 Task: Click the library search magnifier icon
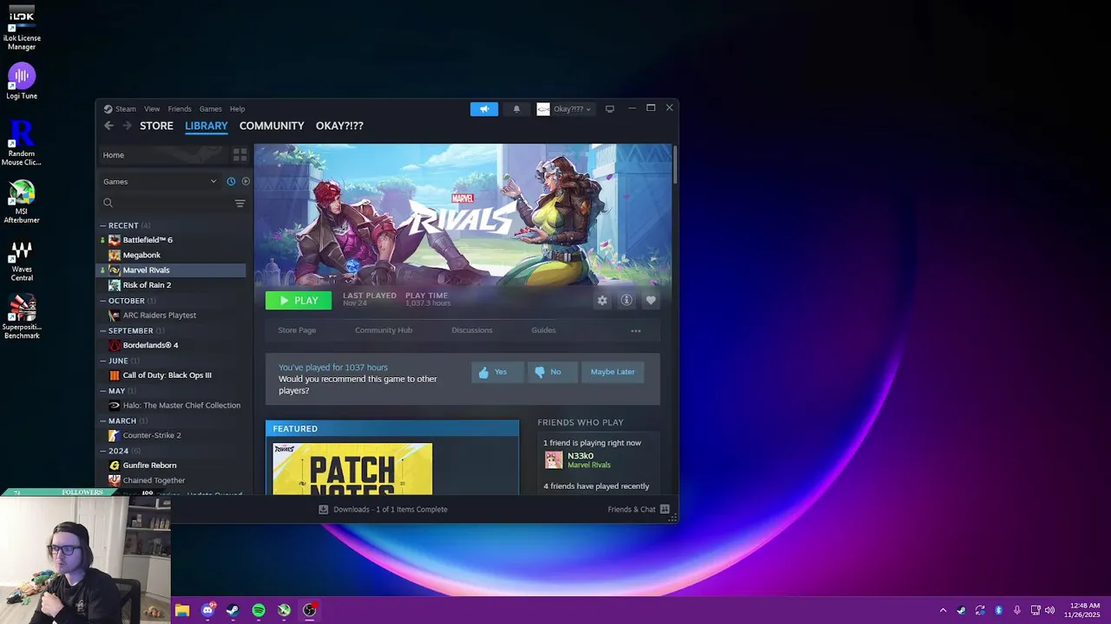pyautogui.click(x=108, y=203)
